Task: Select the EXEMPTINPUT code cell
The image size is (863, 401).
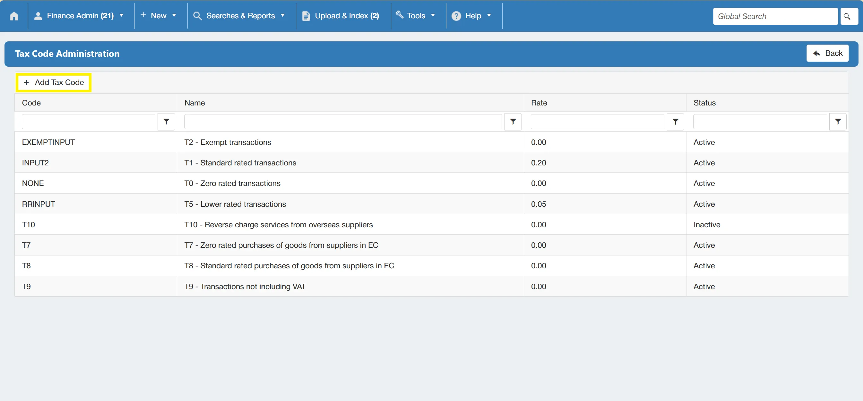Action: 96,142
